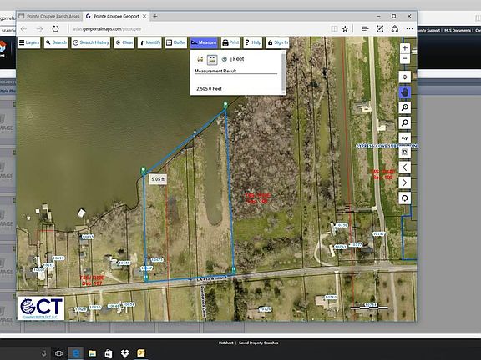
Task: Clear the map selection with Clear
Action: [x=124, y=42]
